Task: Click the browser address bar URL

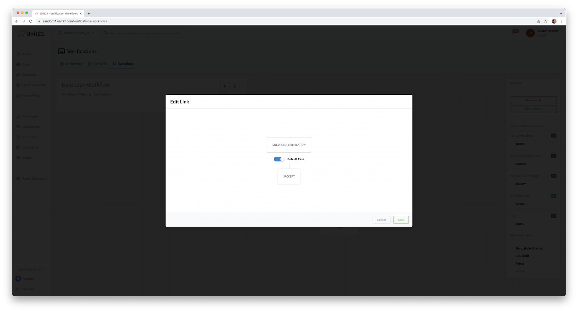Action: [x=75, y=21]
